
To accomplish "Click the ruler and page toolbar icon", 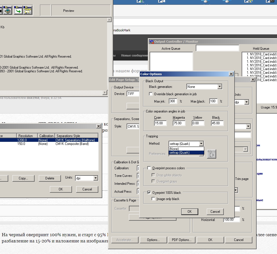I will [27, 11].
